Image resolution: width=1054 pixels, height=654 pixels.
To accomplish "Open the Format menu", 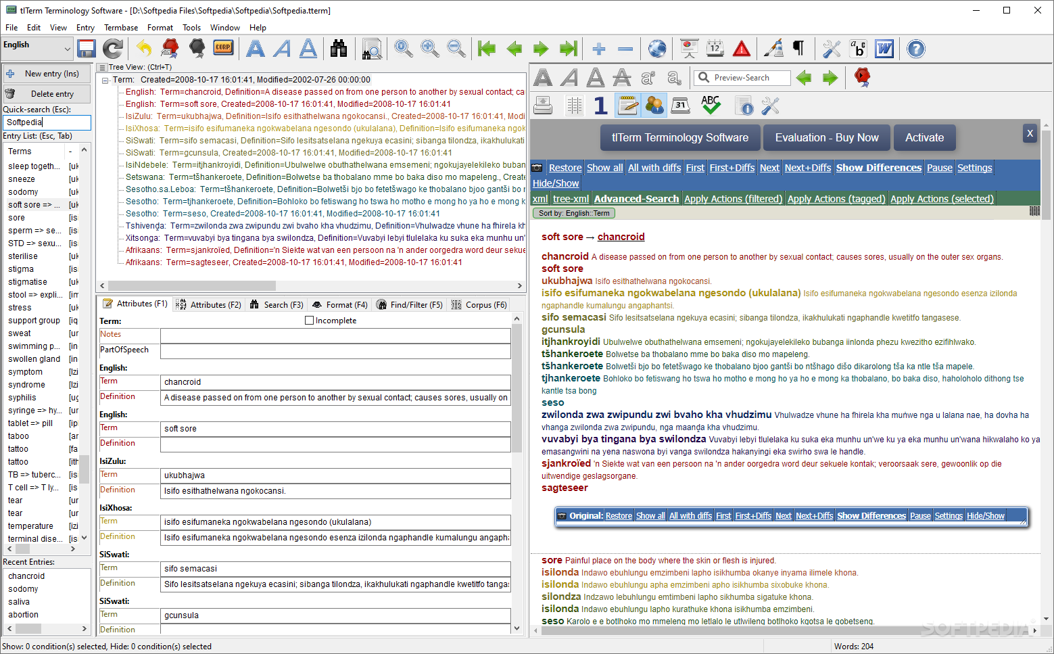I will (160, 28).
